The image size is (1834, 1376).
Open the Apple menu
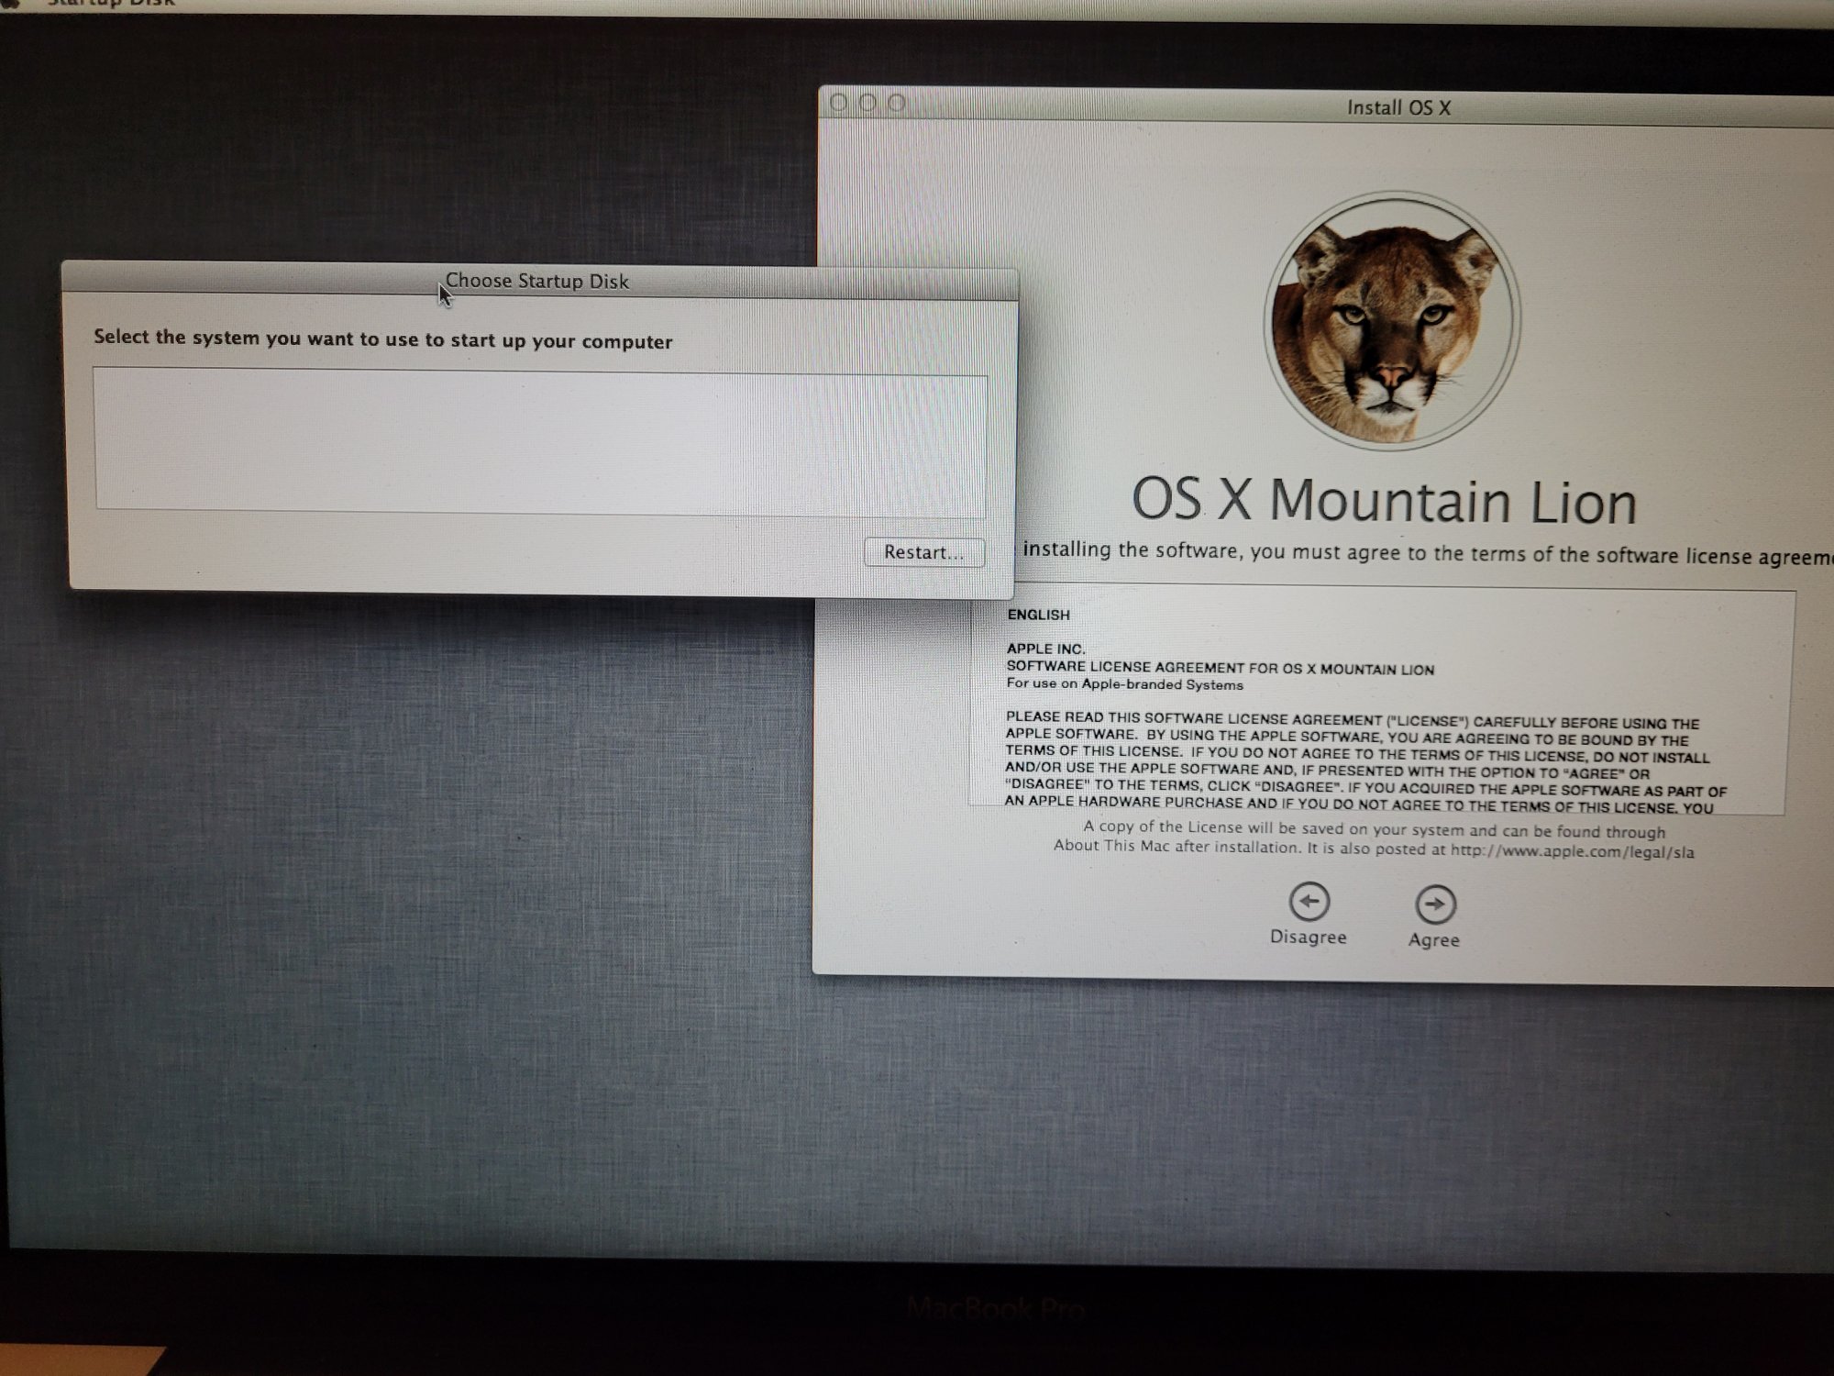coord(11,4)
